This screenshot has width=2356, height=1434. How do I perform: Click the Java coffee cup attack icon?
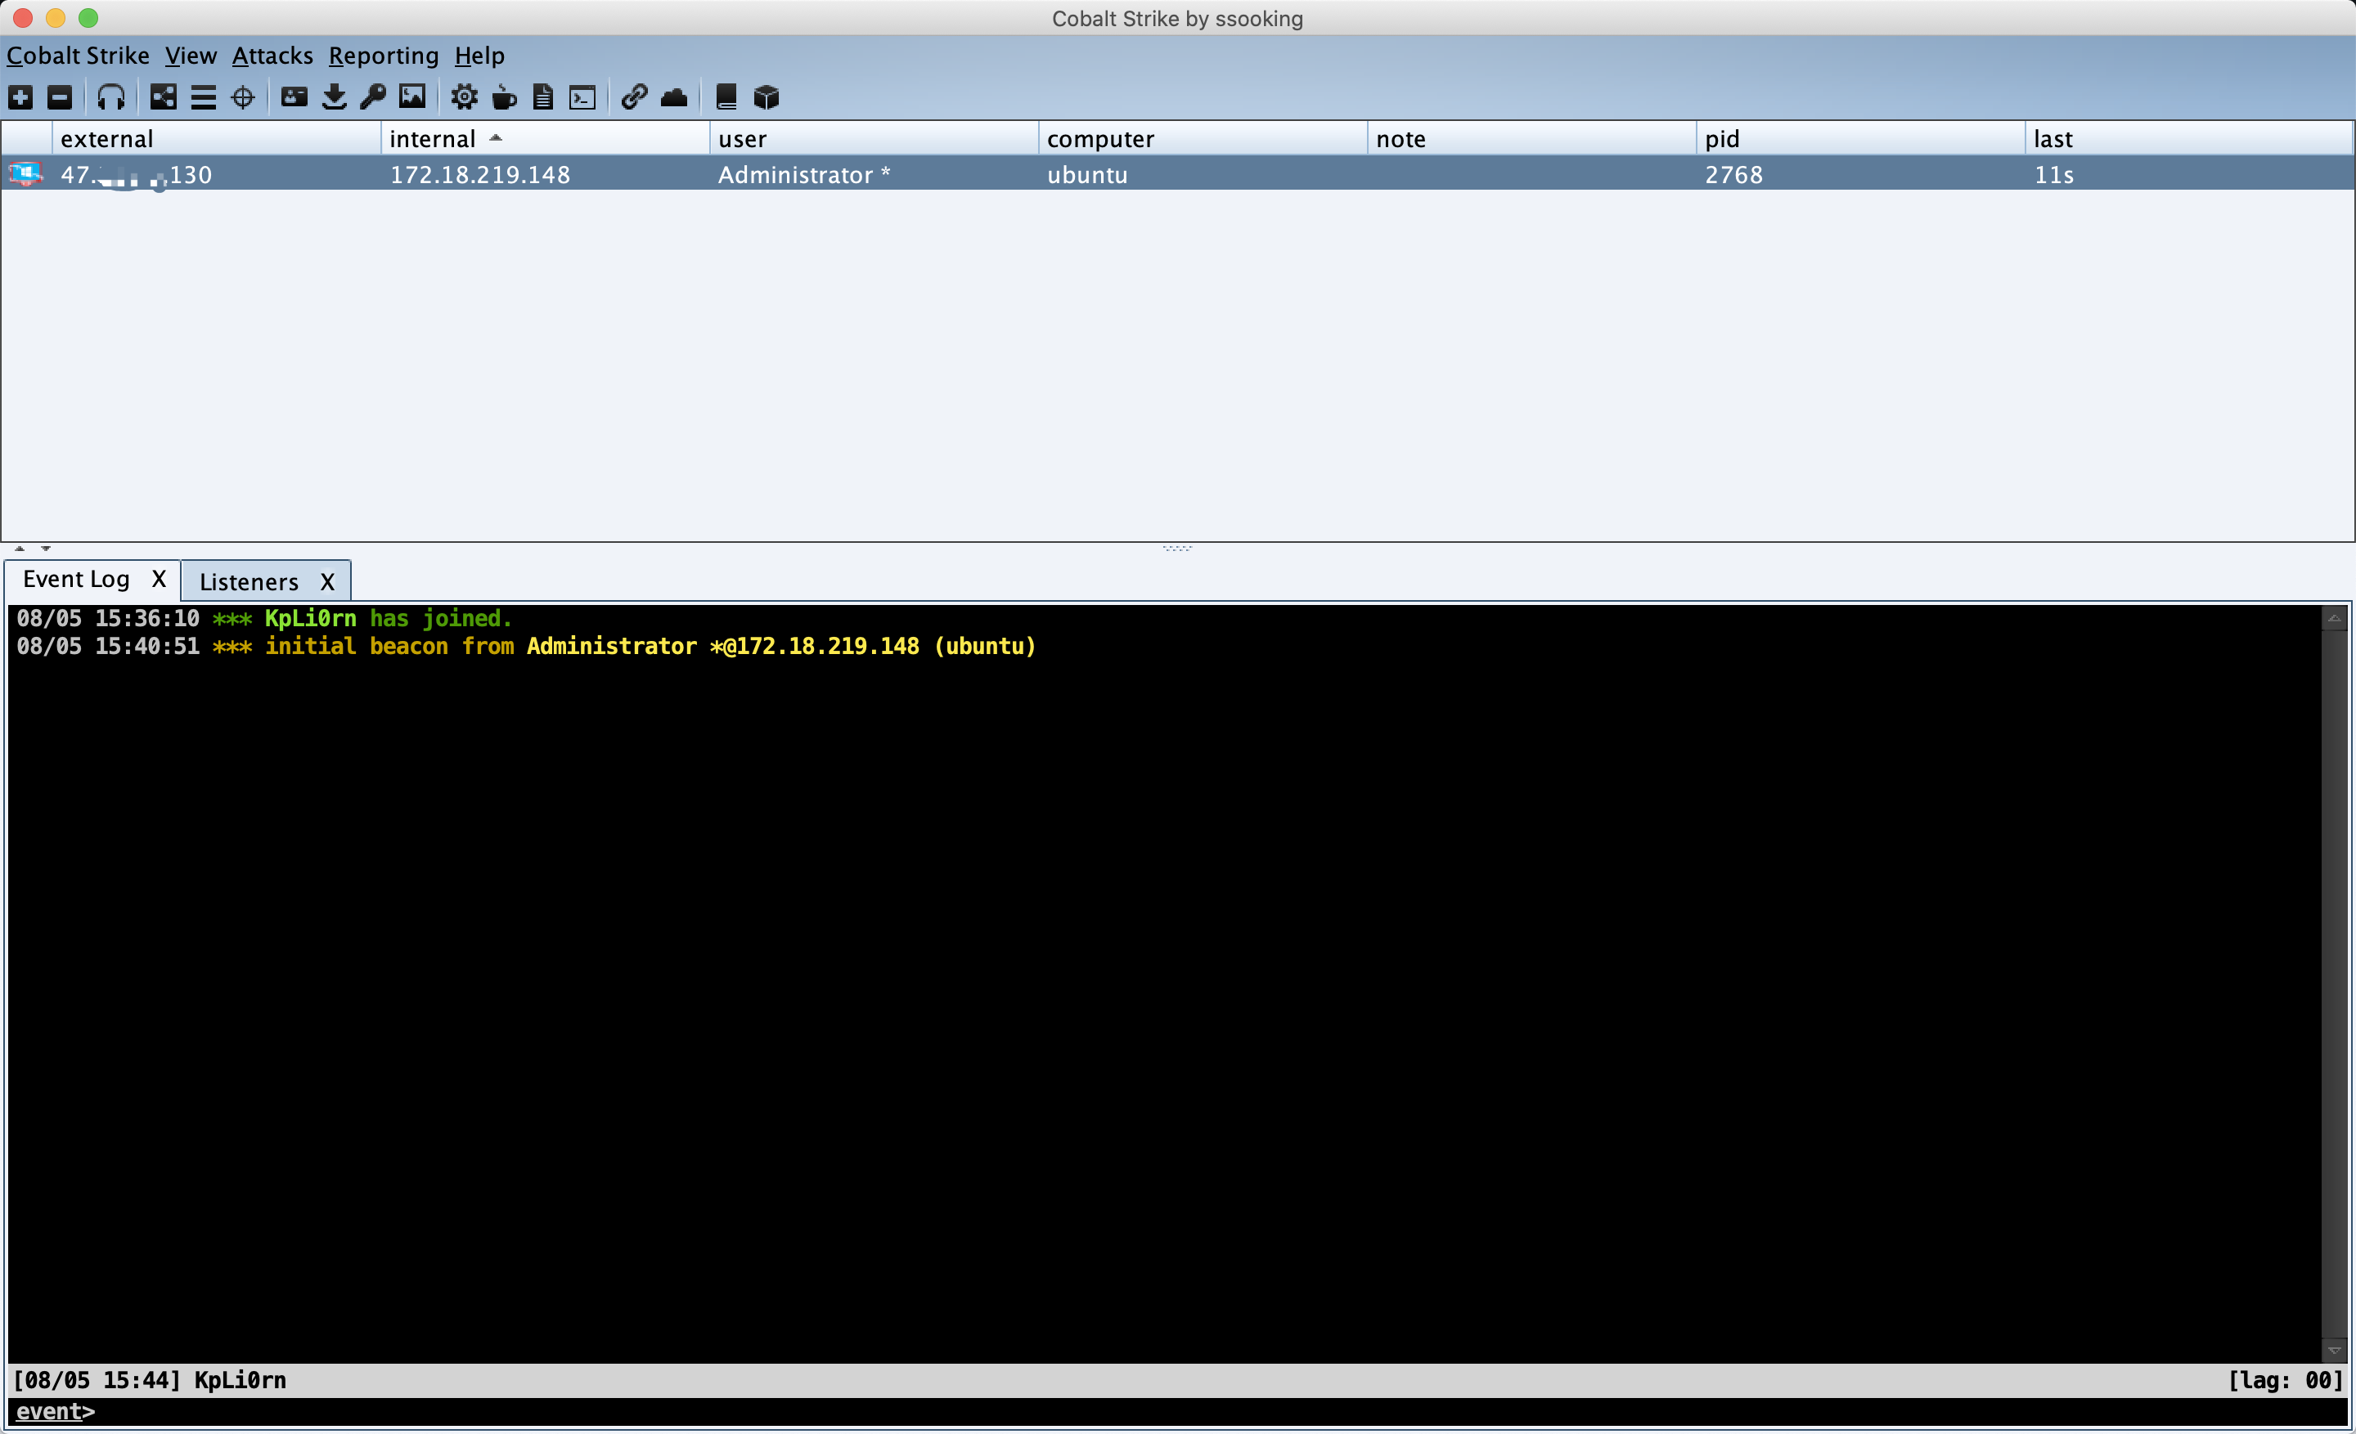point(504,96)
